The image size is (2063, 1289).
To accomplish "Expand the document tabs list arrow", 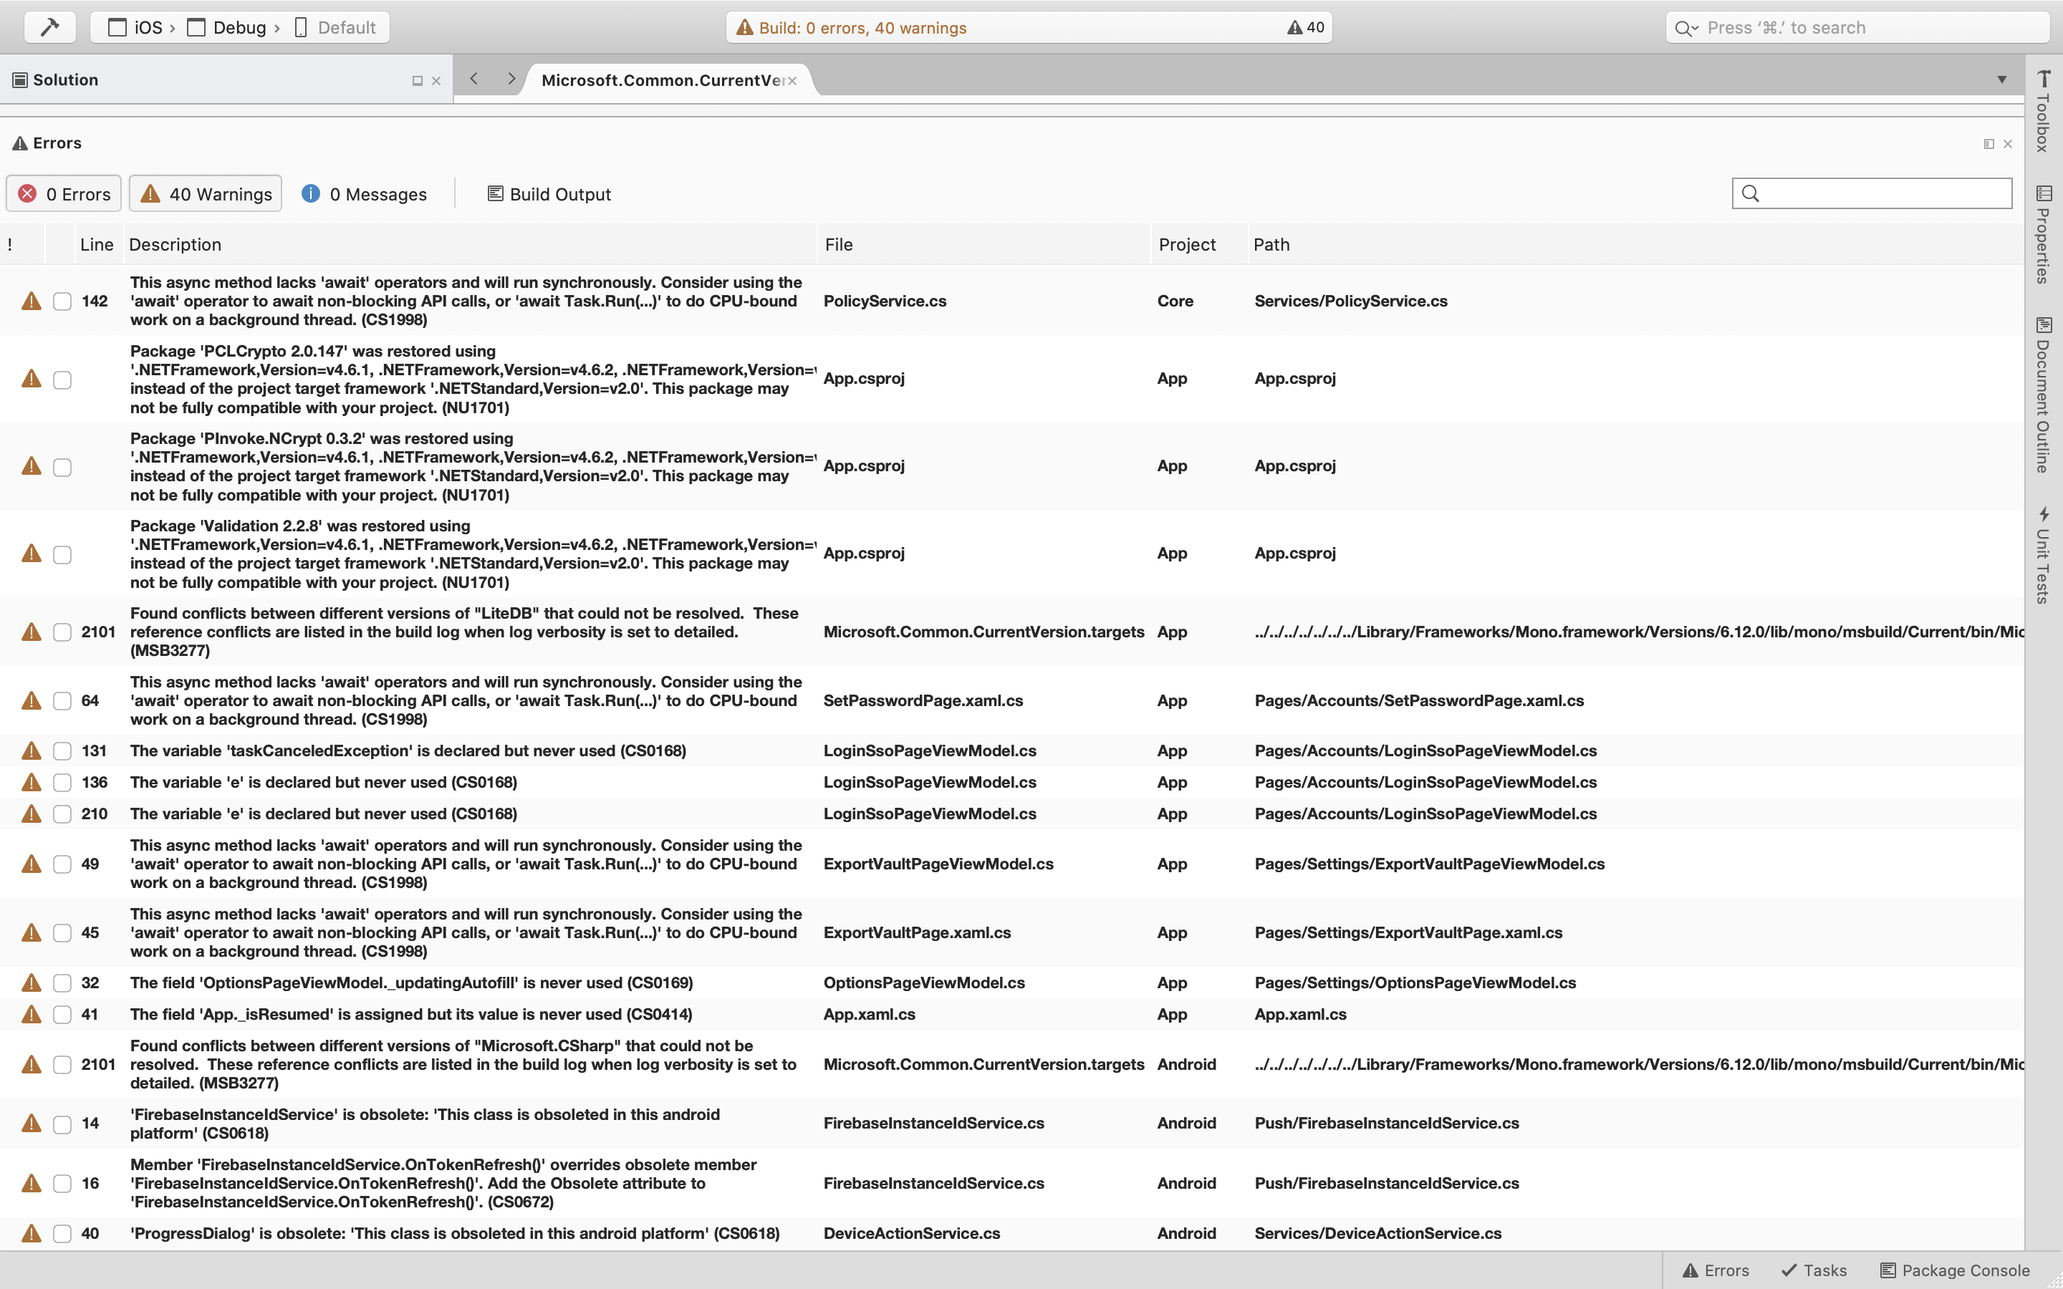I will click(2001, 79).
